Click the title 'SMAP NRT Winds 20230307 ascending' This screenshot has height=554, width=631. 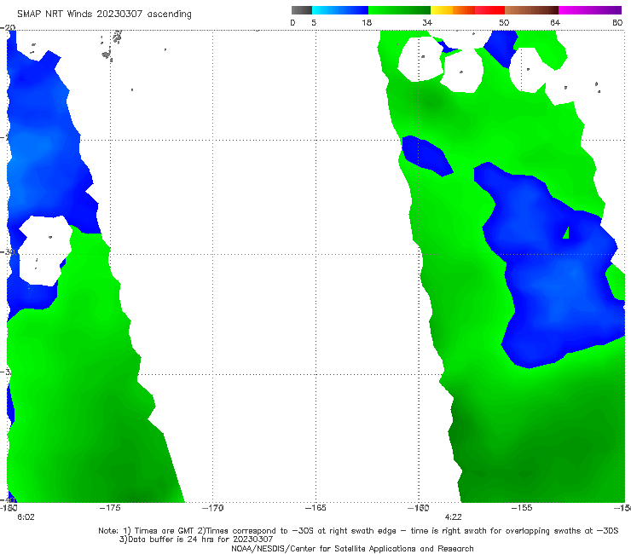[x=104, y=14]
